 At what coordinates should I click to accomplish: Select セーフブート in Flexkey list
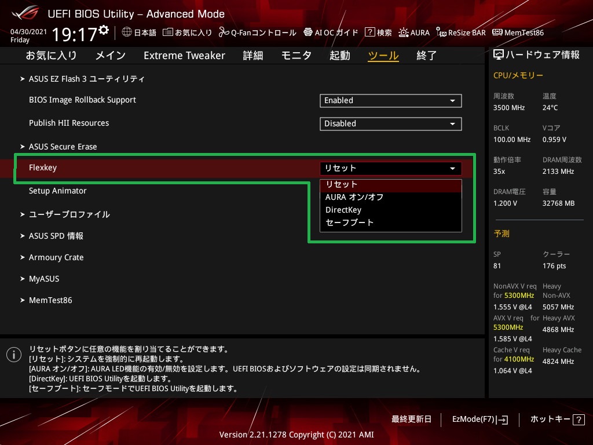pyautogui.click(x=391, y=222)
